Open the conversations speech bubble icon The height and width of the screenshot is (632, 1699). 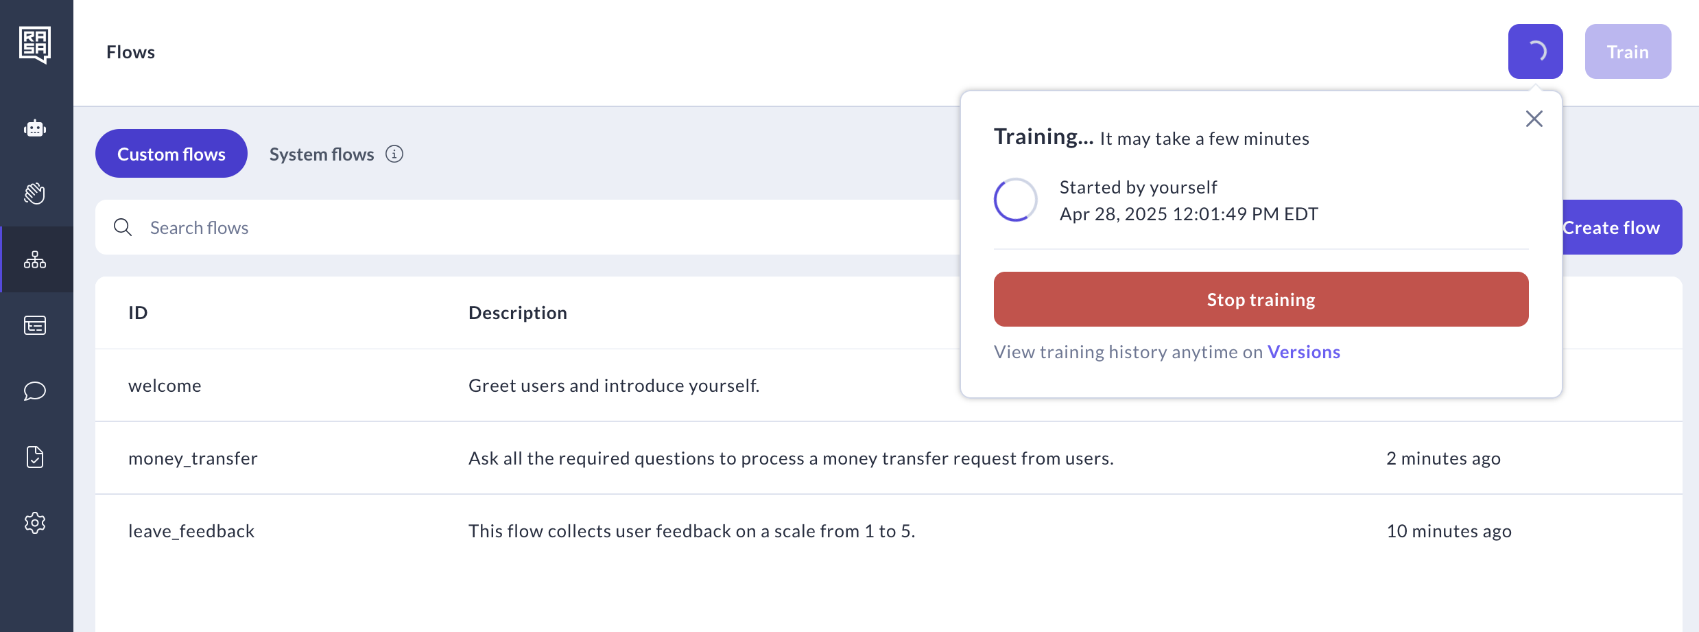pyautogui.click(x=35, y=391)
